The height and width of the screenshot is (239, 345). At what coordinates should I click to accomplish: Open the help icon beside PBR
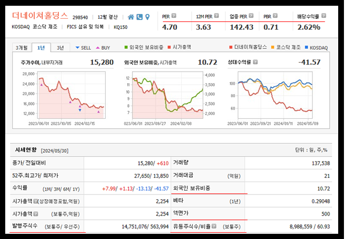tap(275, 16)
